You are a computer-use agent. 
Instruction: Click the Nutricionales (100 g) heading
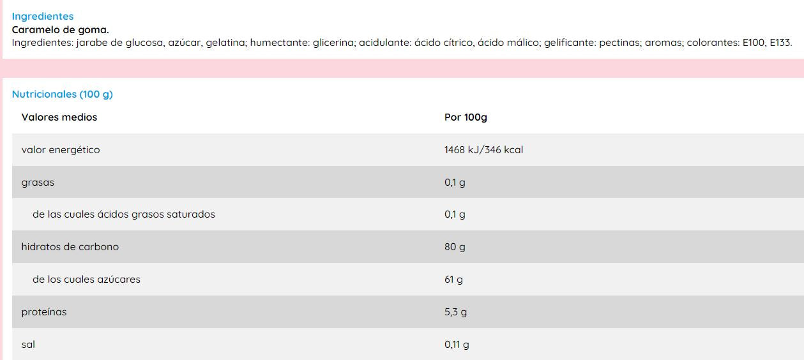[62, 94]
